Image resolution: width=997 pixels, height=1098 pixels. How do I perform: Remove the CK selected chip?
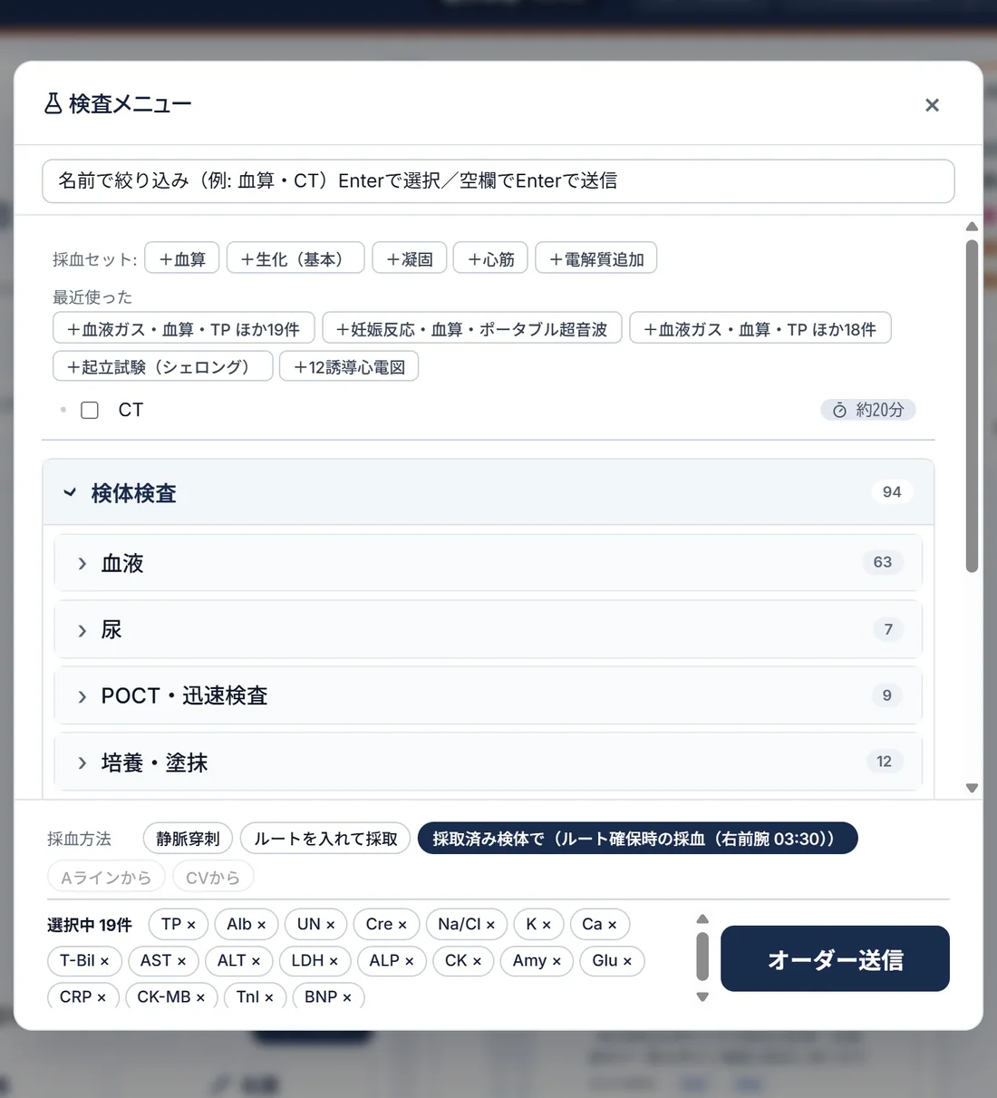coord(477,961)
